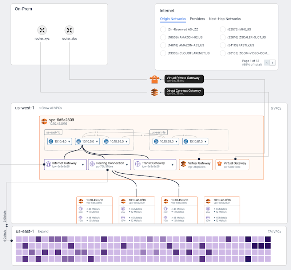Open the 10.10.4.0 subnet dropdown arrow
The width and height of the screenshot is (291, 270).
[69, 142]
